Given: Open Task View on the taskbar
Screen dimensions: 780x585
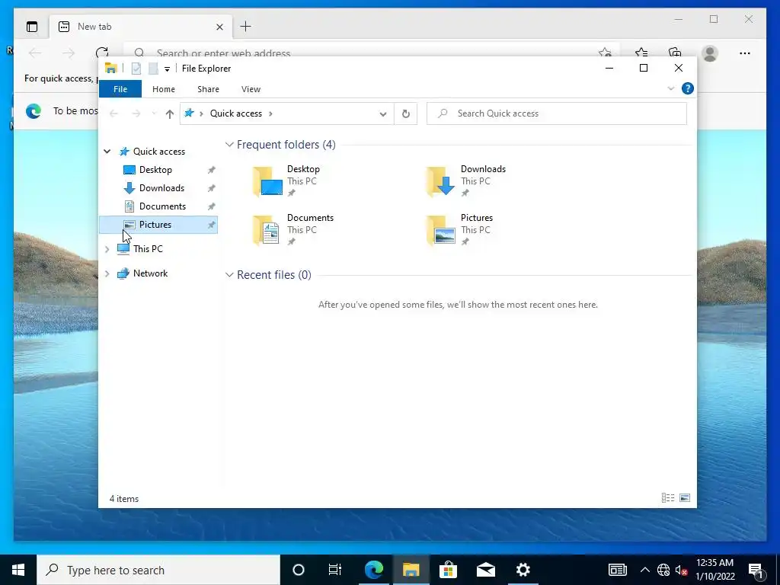Looking at the screenshot, I should click(x=335, y=570).
